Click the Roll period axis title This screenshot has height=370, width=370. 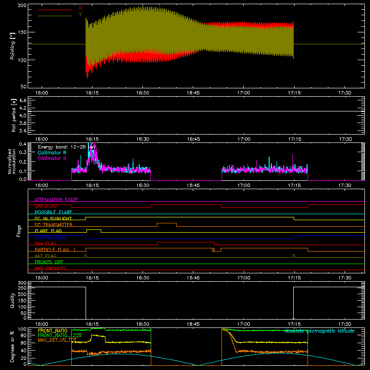13,115
